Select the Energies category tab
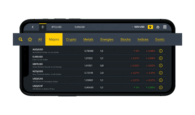Image resolution: width=195 pixels, height=115 pixels. click(x=107, y=39)
